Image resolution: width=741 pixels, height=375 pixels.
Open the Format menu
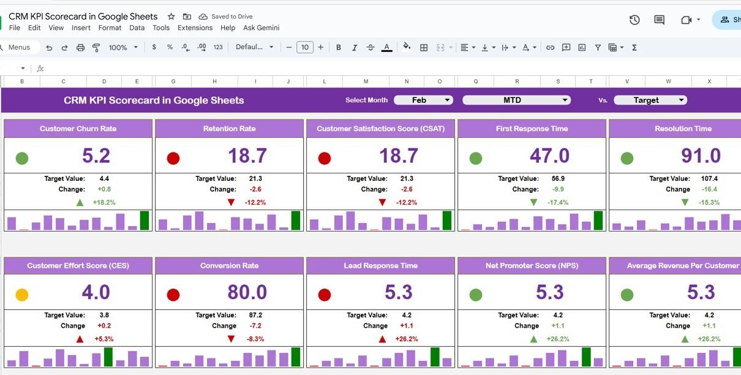(110, 28)
